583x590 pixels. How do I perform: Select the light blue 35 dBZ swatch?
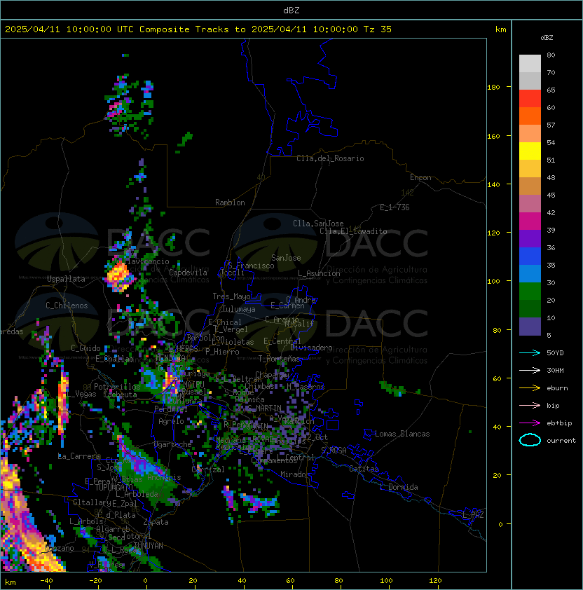[530, 273]
